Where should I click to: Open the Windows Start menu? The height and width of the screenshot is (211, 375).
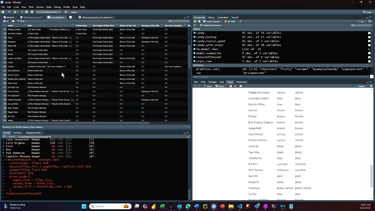84,206
